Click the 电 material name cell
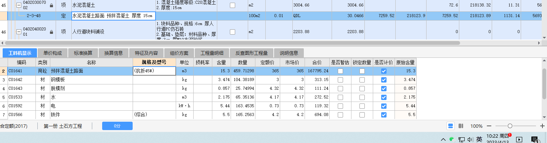This screenshot has height=143, width=547. [91, 106]
